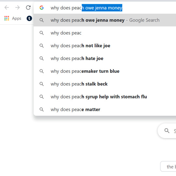Click the Google G icon in address bar
Image resolution: width=176 pixels, height=176 pixels.
point(41,7)
